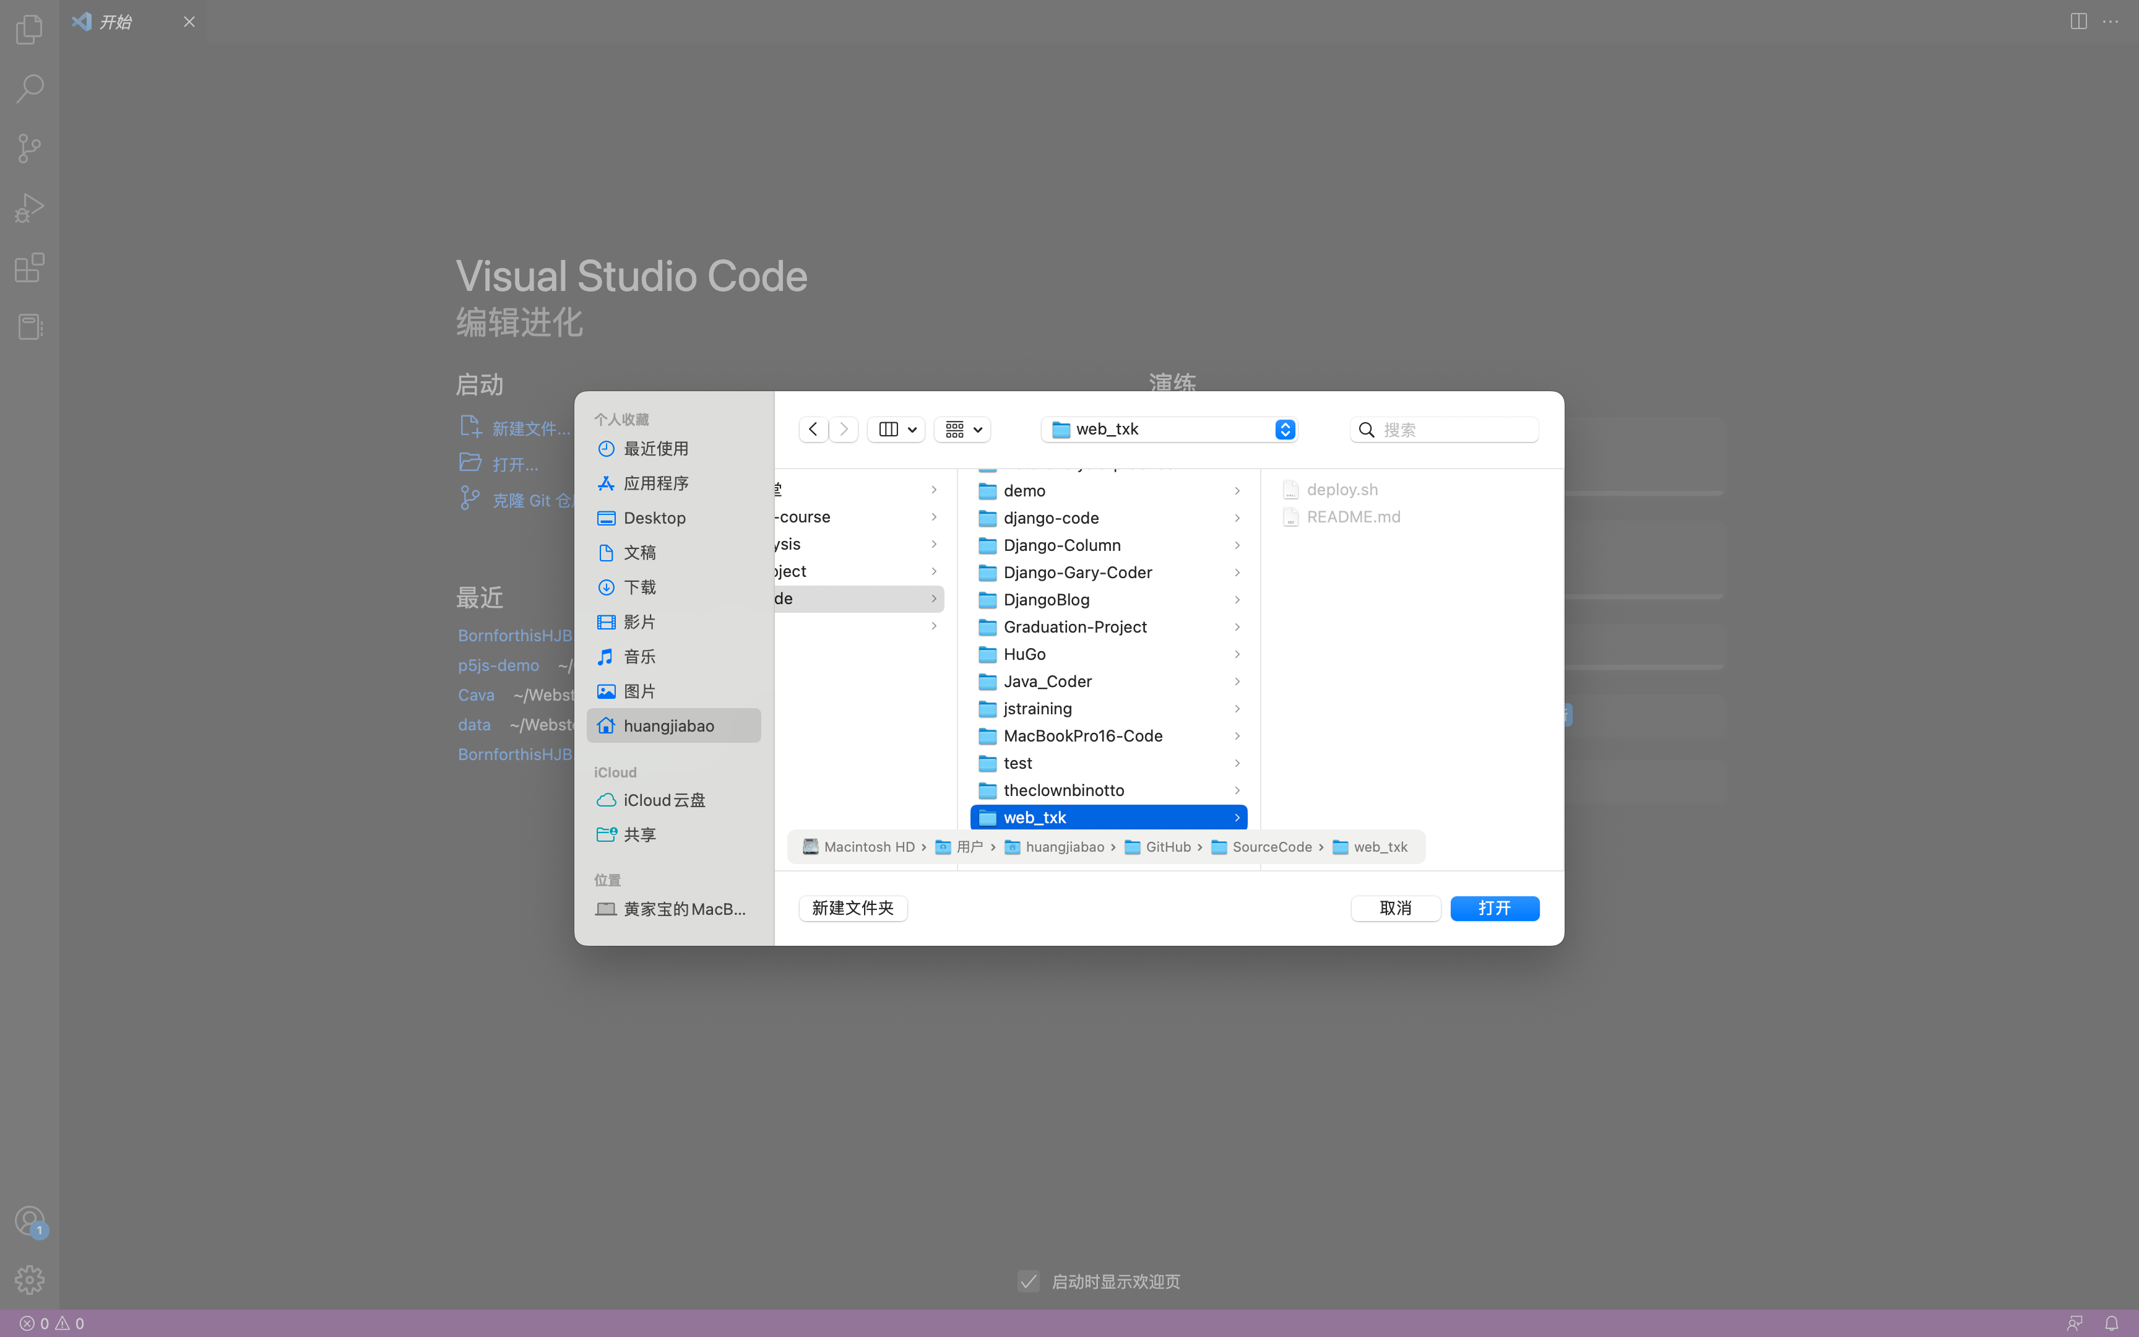The image size is (2139, 1337).
Task: Select iCloud 云盘 in the sidebar
Action: 673,800
